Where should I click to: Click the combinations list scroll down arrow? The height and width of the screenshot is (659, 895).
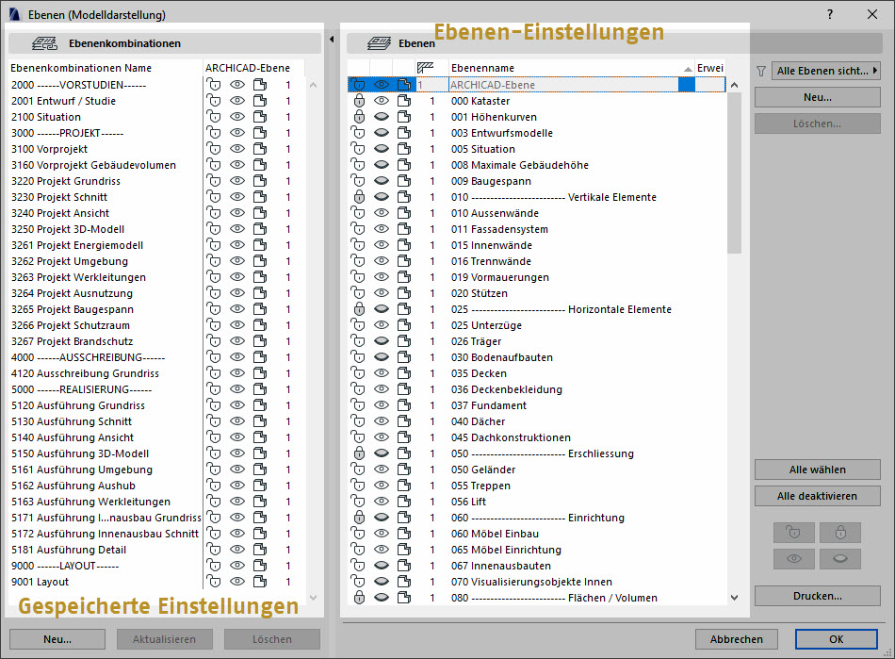click(x=313, y=598)
